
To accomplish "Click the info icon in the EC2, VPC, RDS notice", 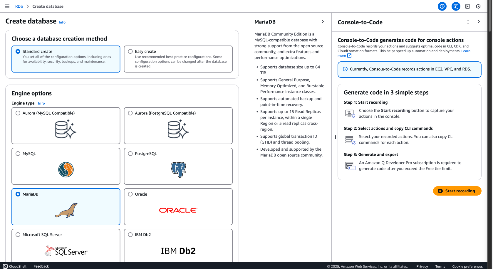I will 345,69.
